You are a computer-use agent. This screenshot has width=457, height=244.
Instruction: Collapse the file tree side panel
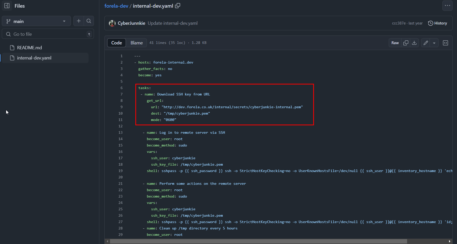(x=7, y=6)
